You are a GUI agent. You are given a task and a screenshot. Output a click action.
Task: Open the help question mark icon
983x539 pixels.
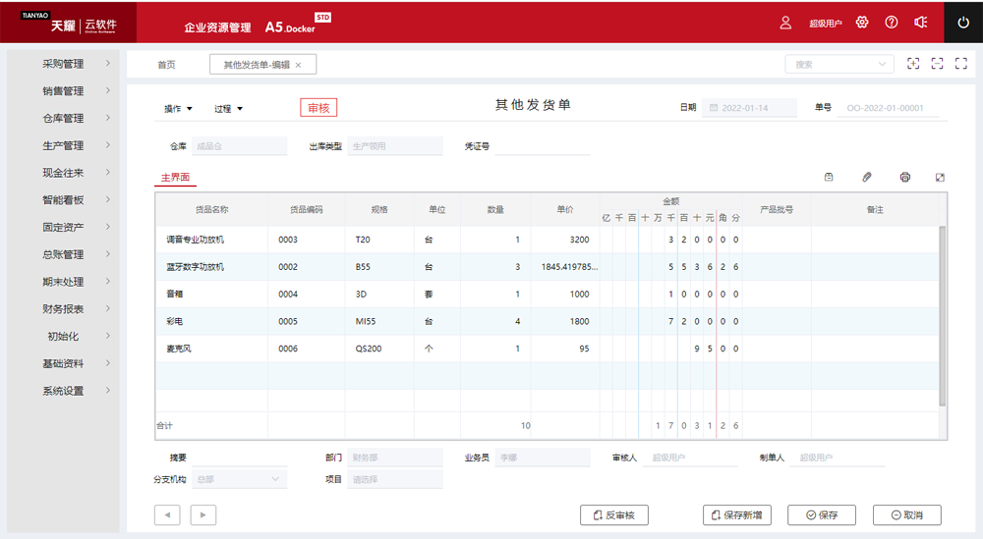(x=892, y=23)
